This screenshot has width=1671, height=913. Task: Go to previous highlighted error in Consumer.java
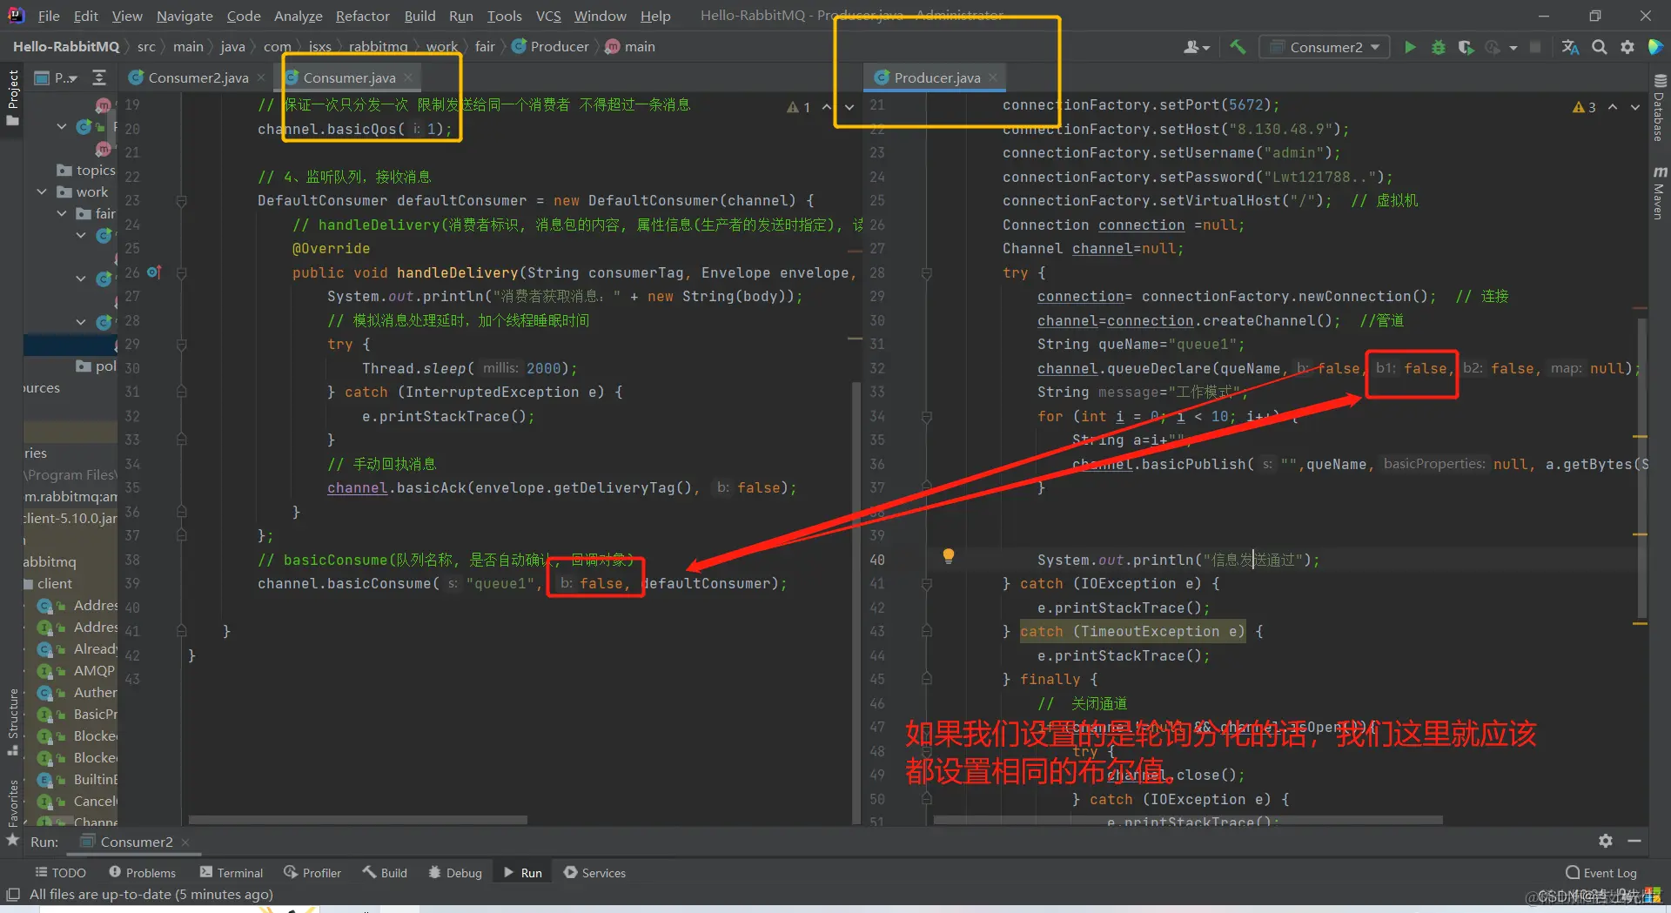coord(827,107)
